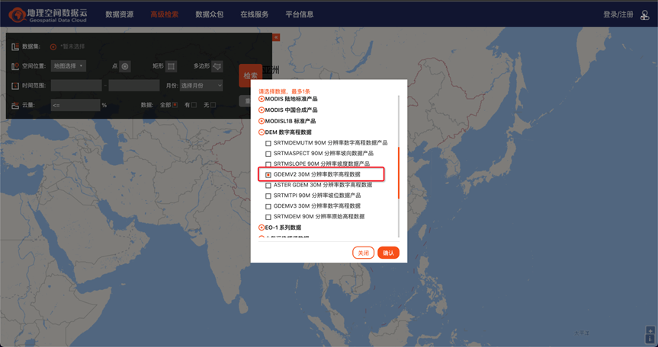Image resolution: width=658 pixels, height=347 pixels.
Task: Open the 数据众包 menu
Action: click(210, 14)
